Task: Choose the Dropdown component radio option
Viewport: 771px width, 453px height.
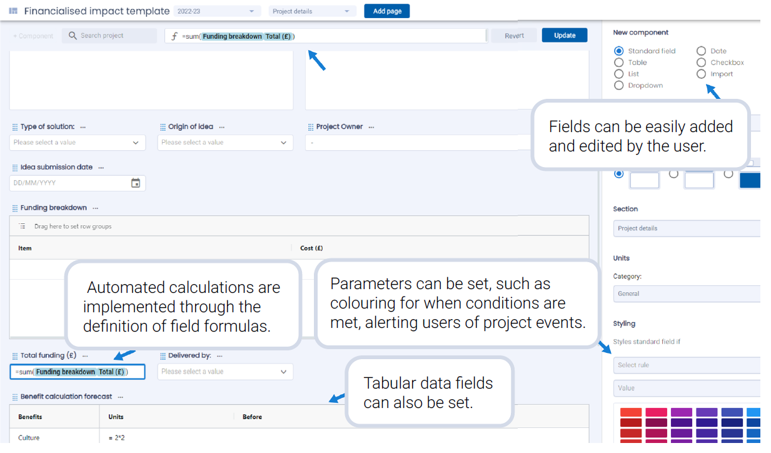Action: pyautogui.click(x=619, y=86)
